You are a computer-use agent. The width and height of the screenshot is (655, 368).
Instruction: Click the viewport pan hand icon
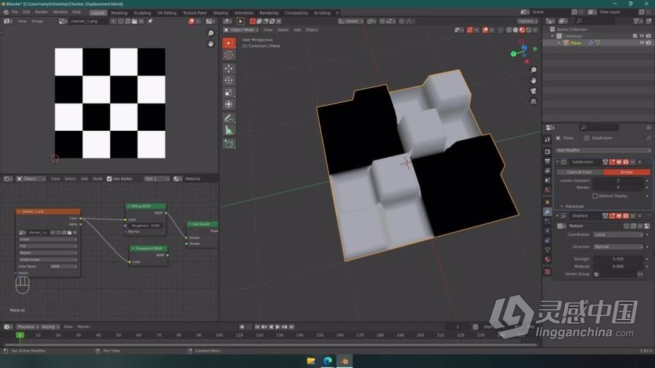pyautogui.click(x=533, y=80)
